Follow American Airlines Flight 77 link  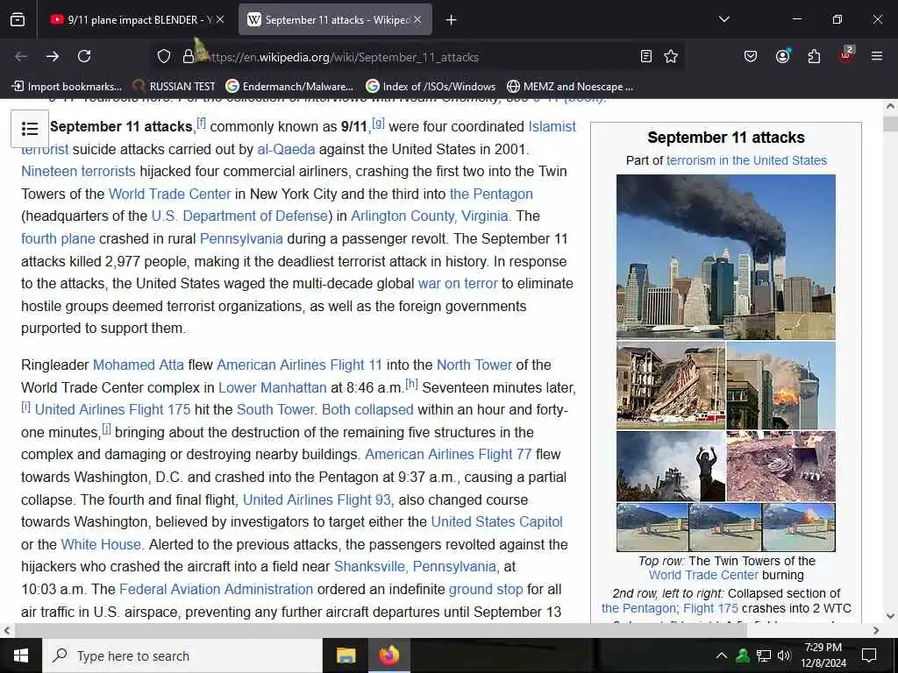click(448, 455)
